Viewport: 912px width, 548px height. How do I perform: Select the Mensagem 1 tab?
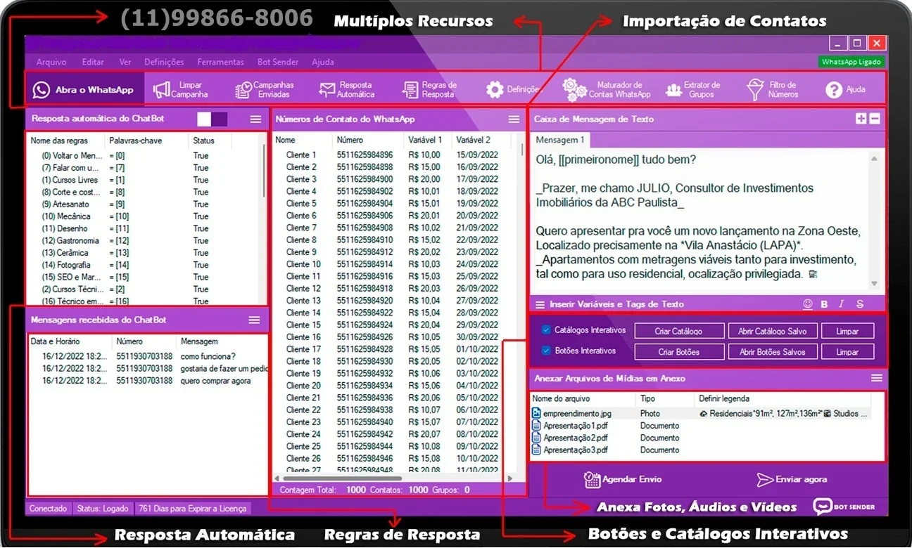click(x=560, y=140)
